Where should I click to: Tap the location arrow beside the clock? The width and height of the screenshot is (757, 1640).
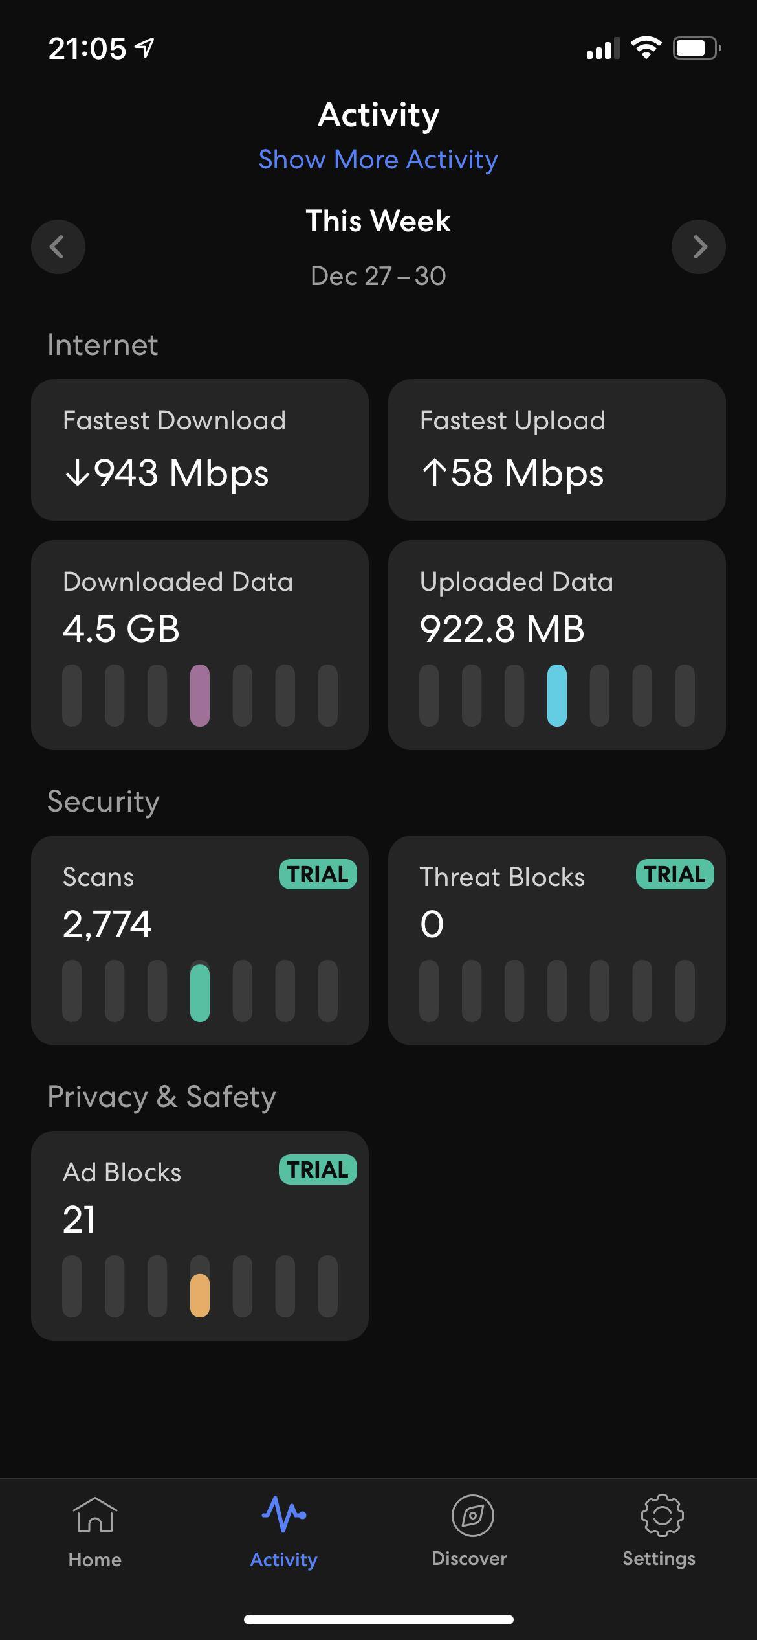(x=144, y=48)
